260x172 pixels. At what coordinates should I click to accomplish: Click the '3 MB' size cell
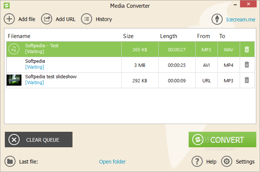tap(140, 65)
